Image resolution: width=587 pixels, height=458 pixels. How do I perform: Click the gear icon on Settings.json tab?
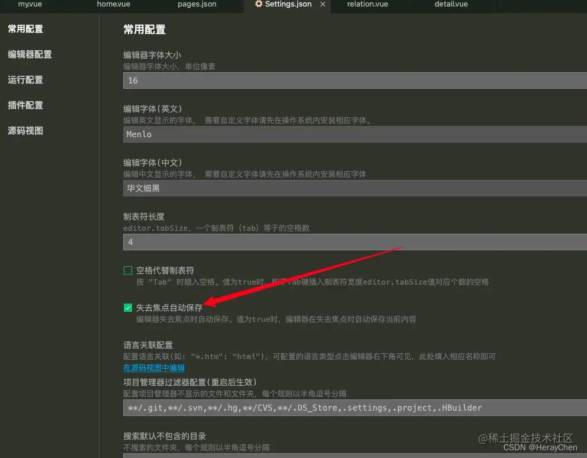click(x=258, y=5)
